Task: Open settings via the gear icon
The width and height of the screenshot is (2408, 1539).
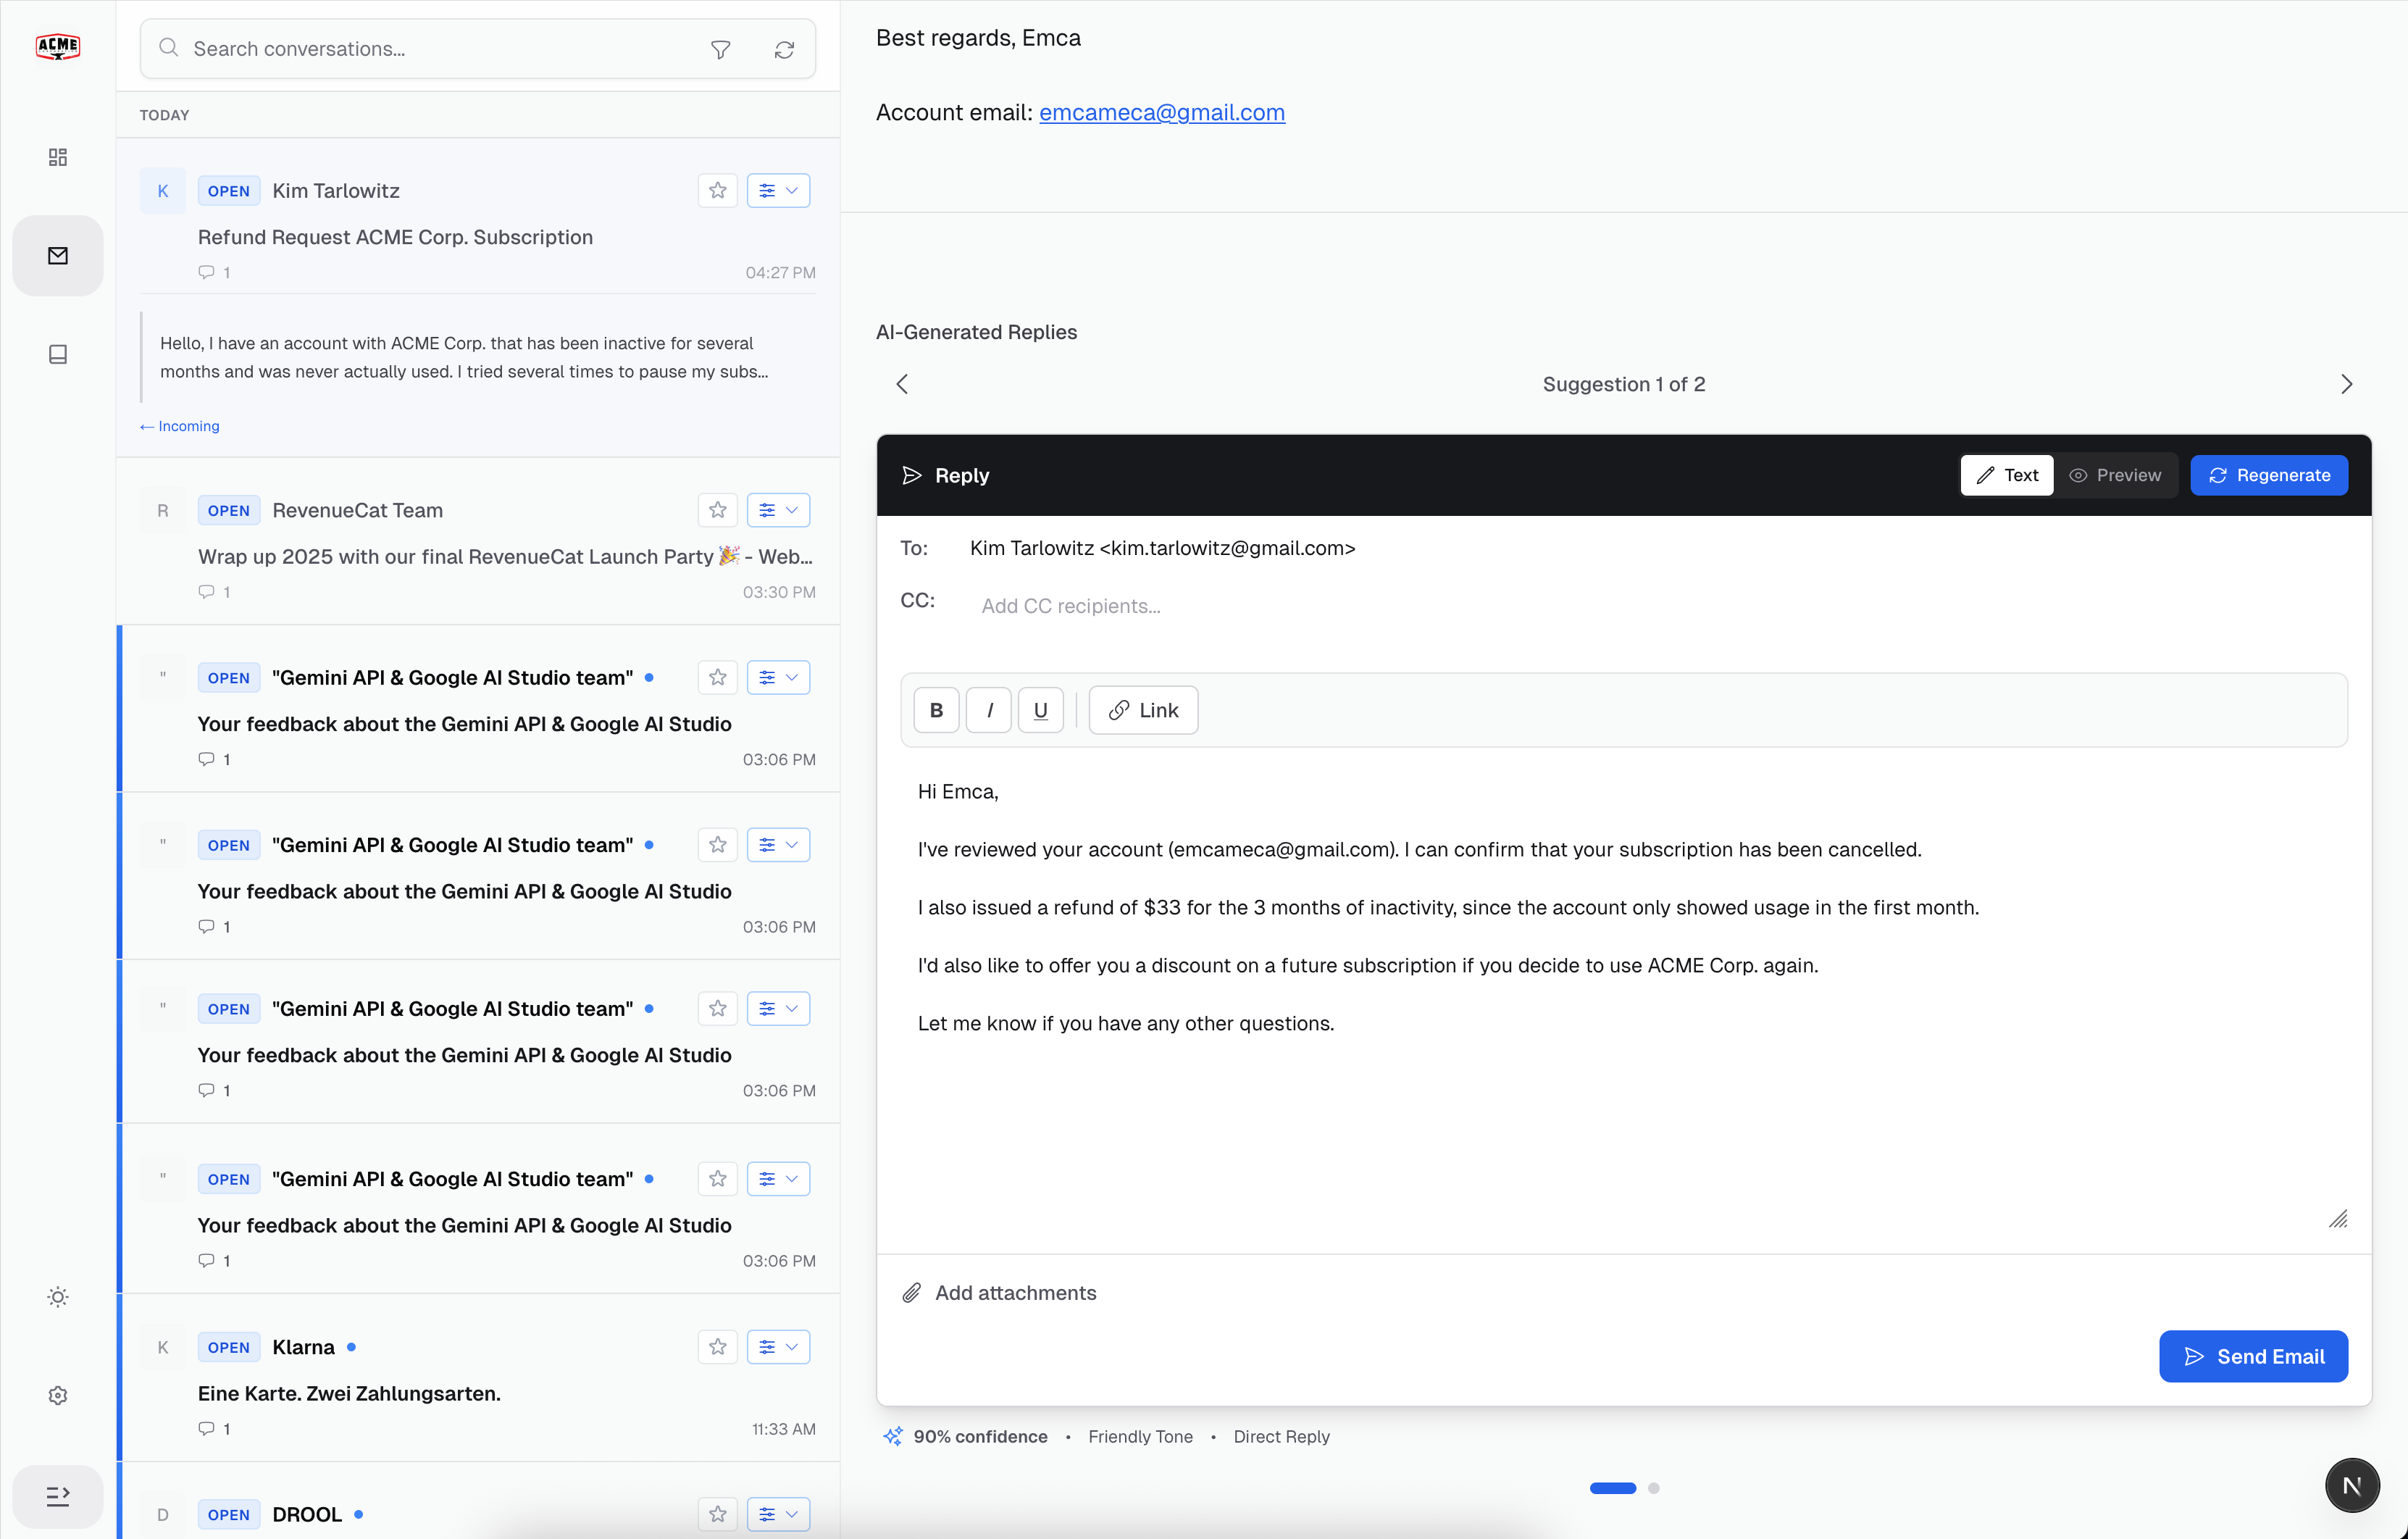Action: (57, 1395)
